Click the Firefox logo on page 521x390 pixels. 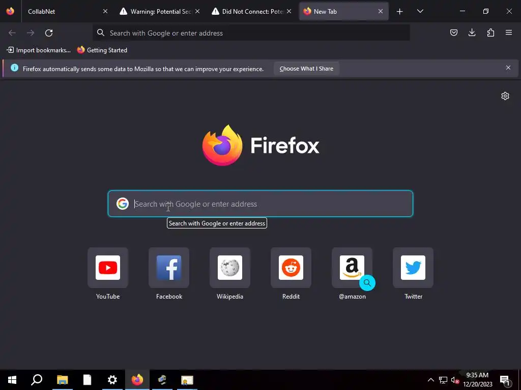pos(261,145)
